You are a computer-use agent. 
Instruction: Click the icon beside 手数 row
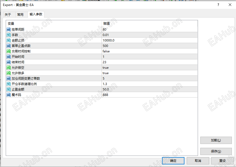pyautogui.click(x=8, y=35)
